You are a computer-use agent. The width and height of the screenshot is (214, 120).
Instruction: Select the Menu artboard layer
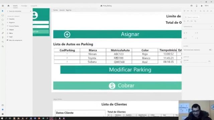click(x=11, y=33)
